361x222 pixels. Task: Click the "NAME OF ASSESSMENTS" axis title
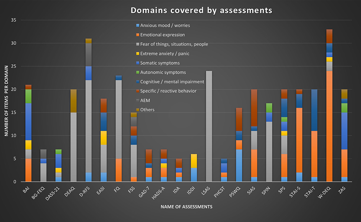pos(186,207)
